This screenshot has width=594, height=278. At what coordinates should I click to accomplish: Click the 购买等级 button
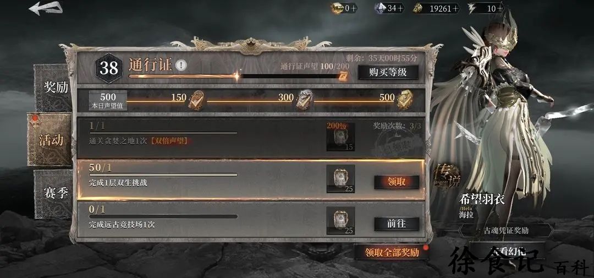[x=388, y=72]
